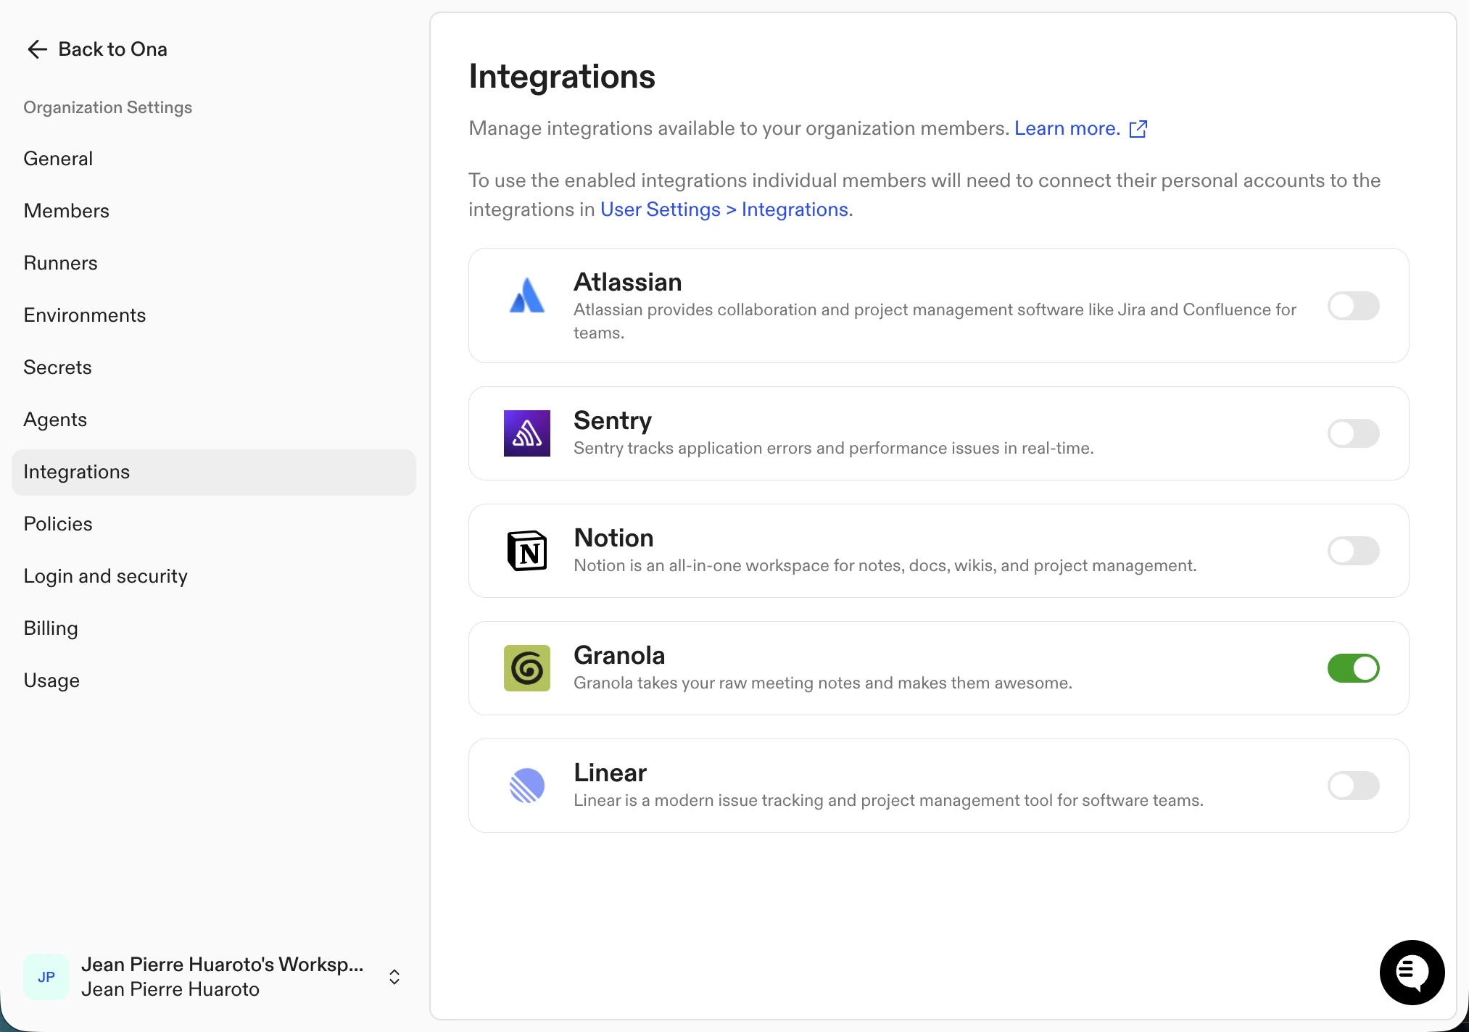Viewport: 1469px width, 1032px height.
Task: Click the Linear integration icon
Action: 526,785
